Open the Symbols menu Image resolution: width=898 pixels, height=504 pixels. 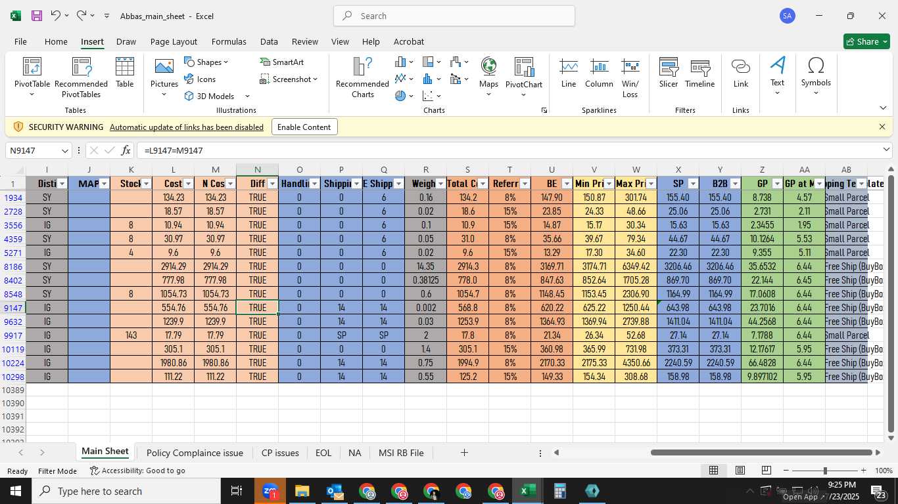coord(816,75)
